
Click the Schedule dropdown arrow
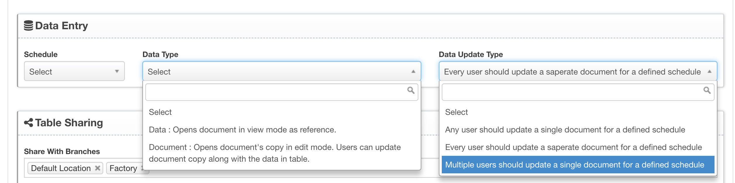[117, 71]
